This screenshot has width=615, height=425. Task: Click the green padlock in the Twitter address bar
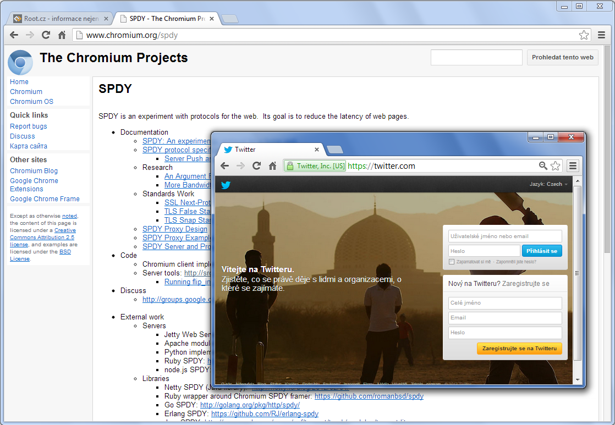[x=290, y=165]
